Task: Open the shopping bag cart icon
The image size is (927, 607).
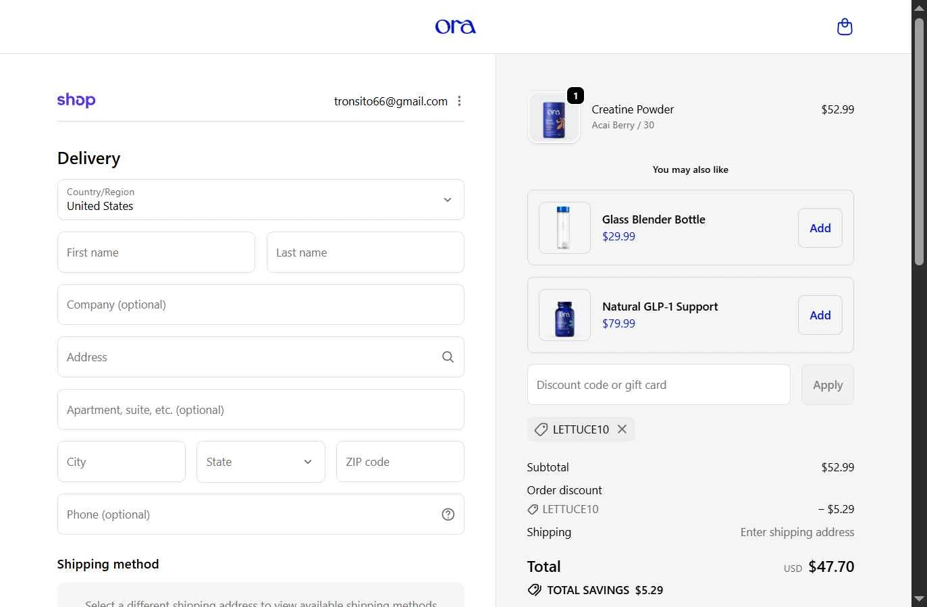Action: click(x=845, y=27)
